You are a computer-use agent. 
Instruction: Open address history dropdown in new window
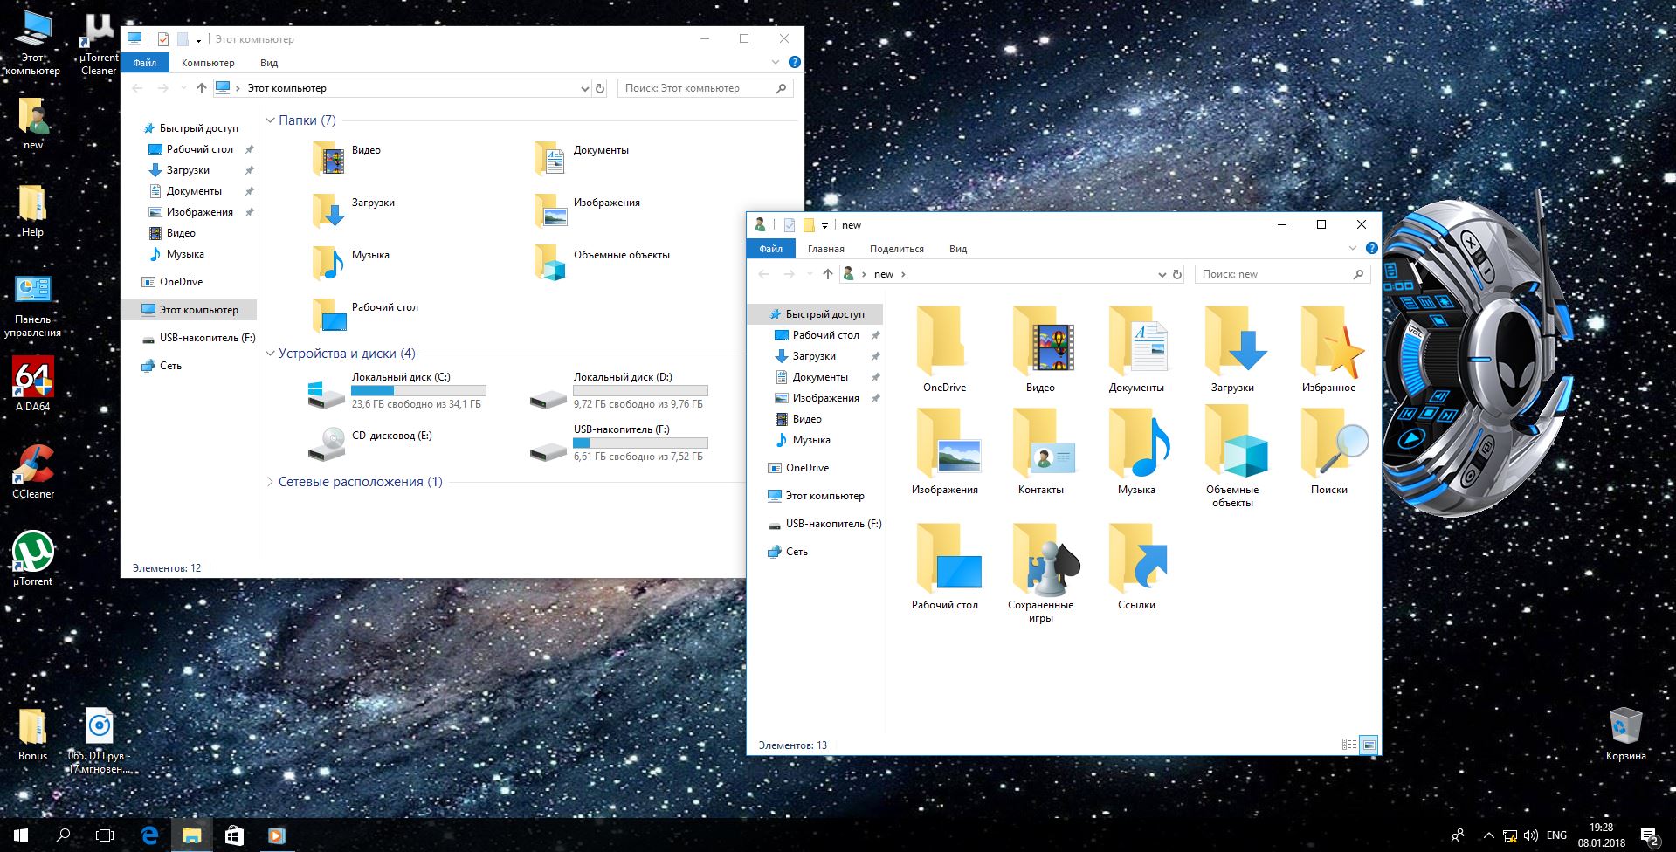point(1162,274)
